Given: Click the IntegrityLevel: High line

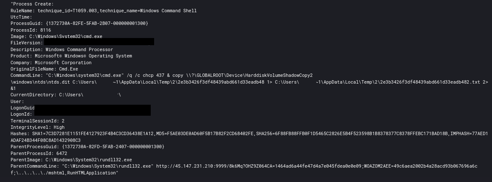Looking at the screenshot, I should [37, 127].
